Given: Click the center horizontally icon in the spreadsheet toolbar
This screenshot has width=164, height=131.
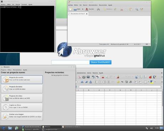Looking at the screenshot, I should [100, 82].
